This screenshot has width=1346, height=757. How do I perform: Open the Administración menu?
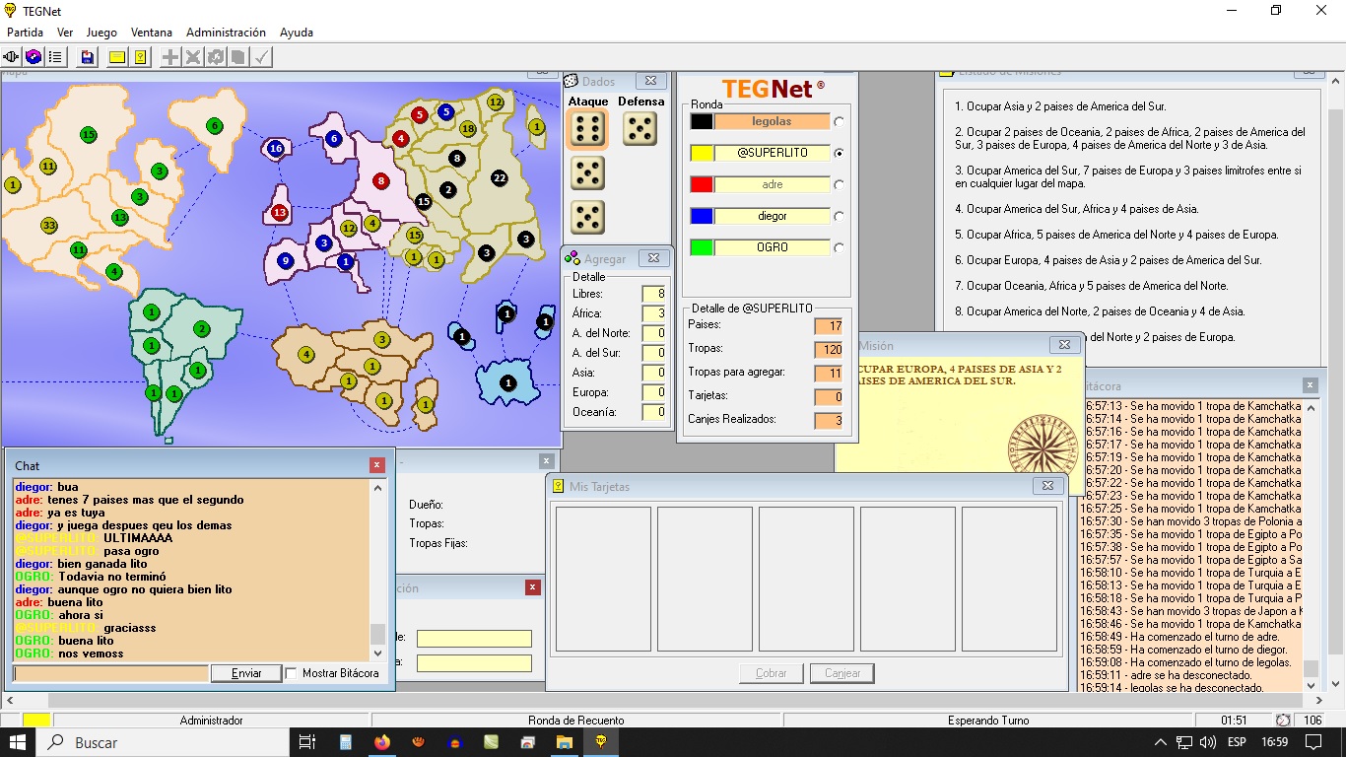[x=226, y=33]
